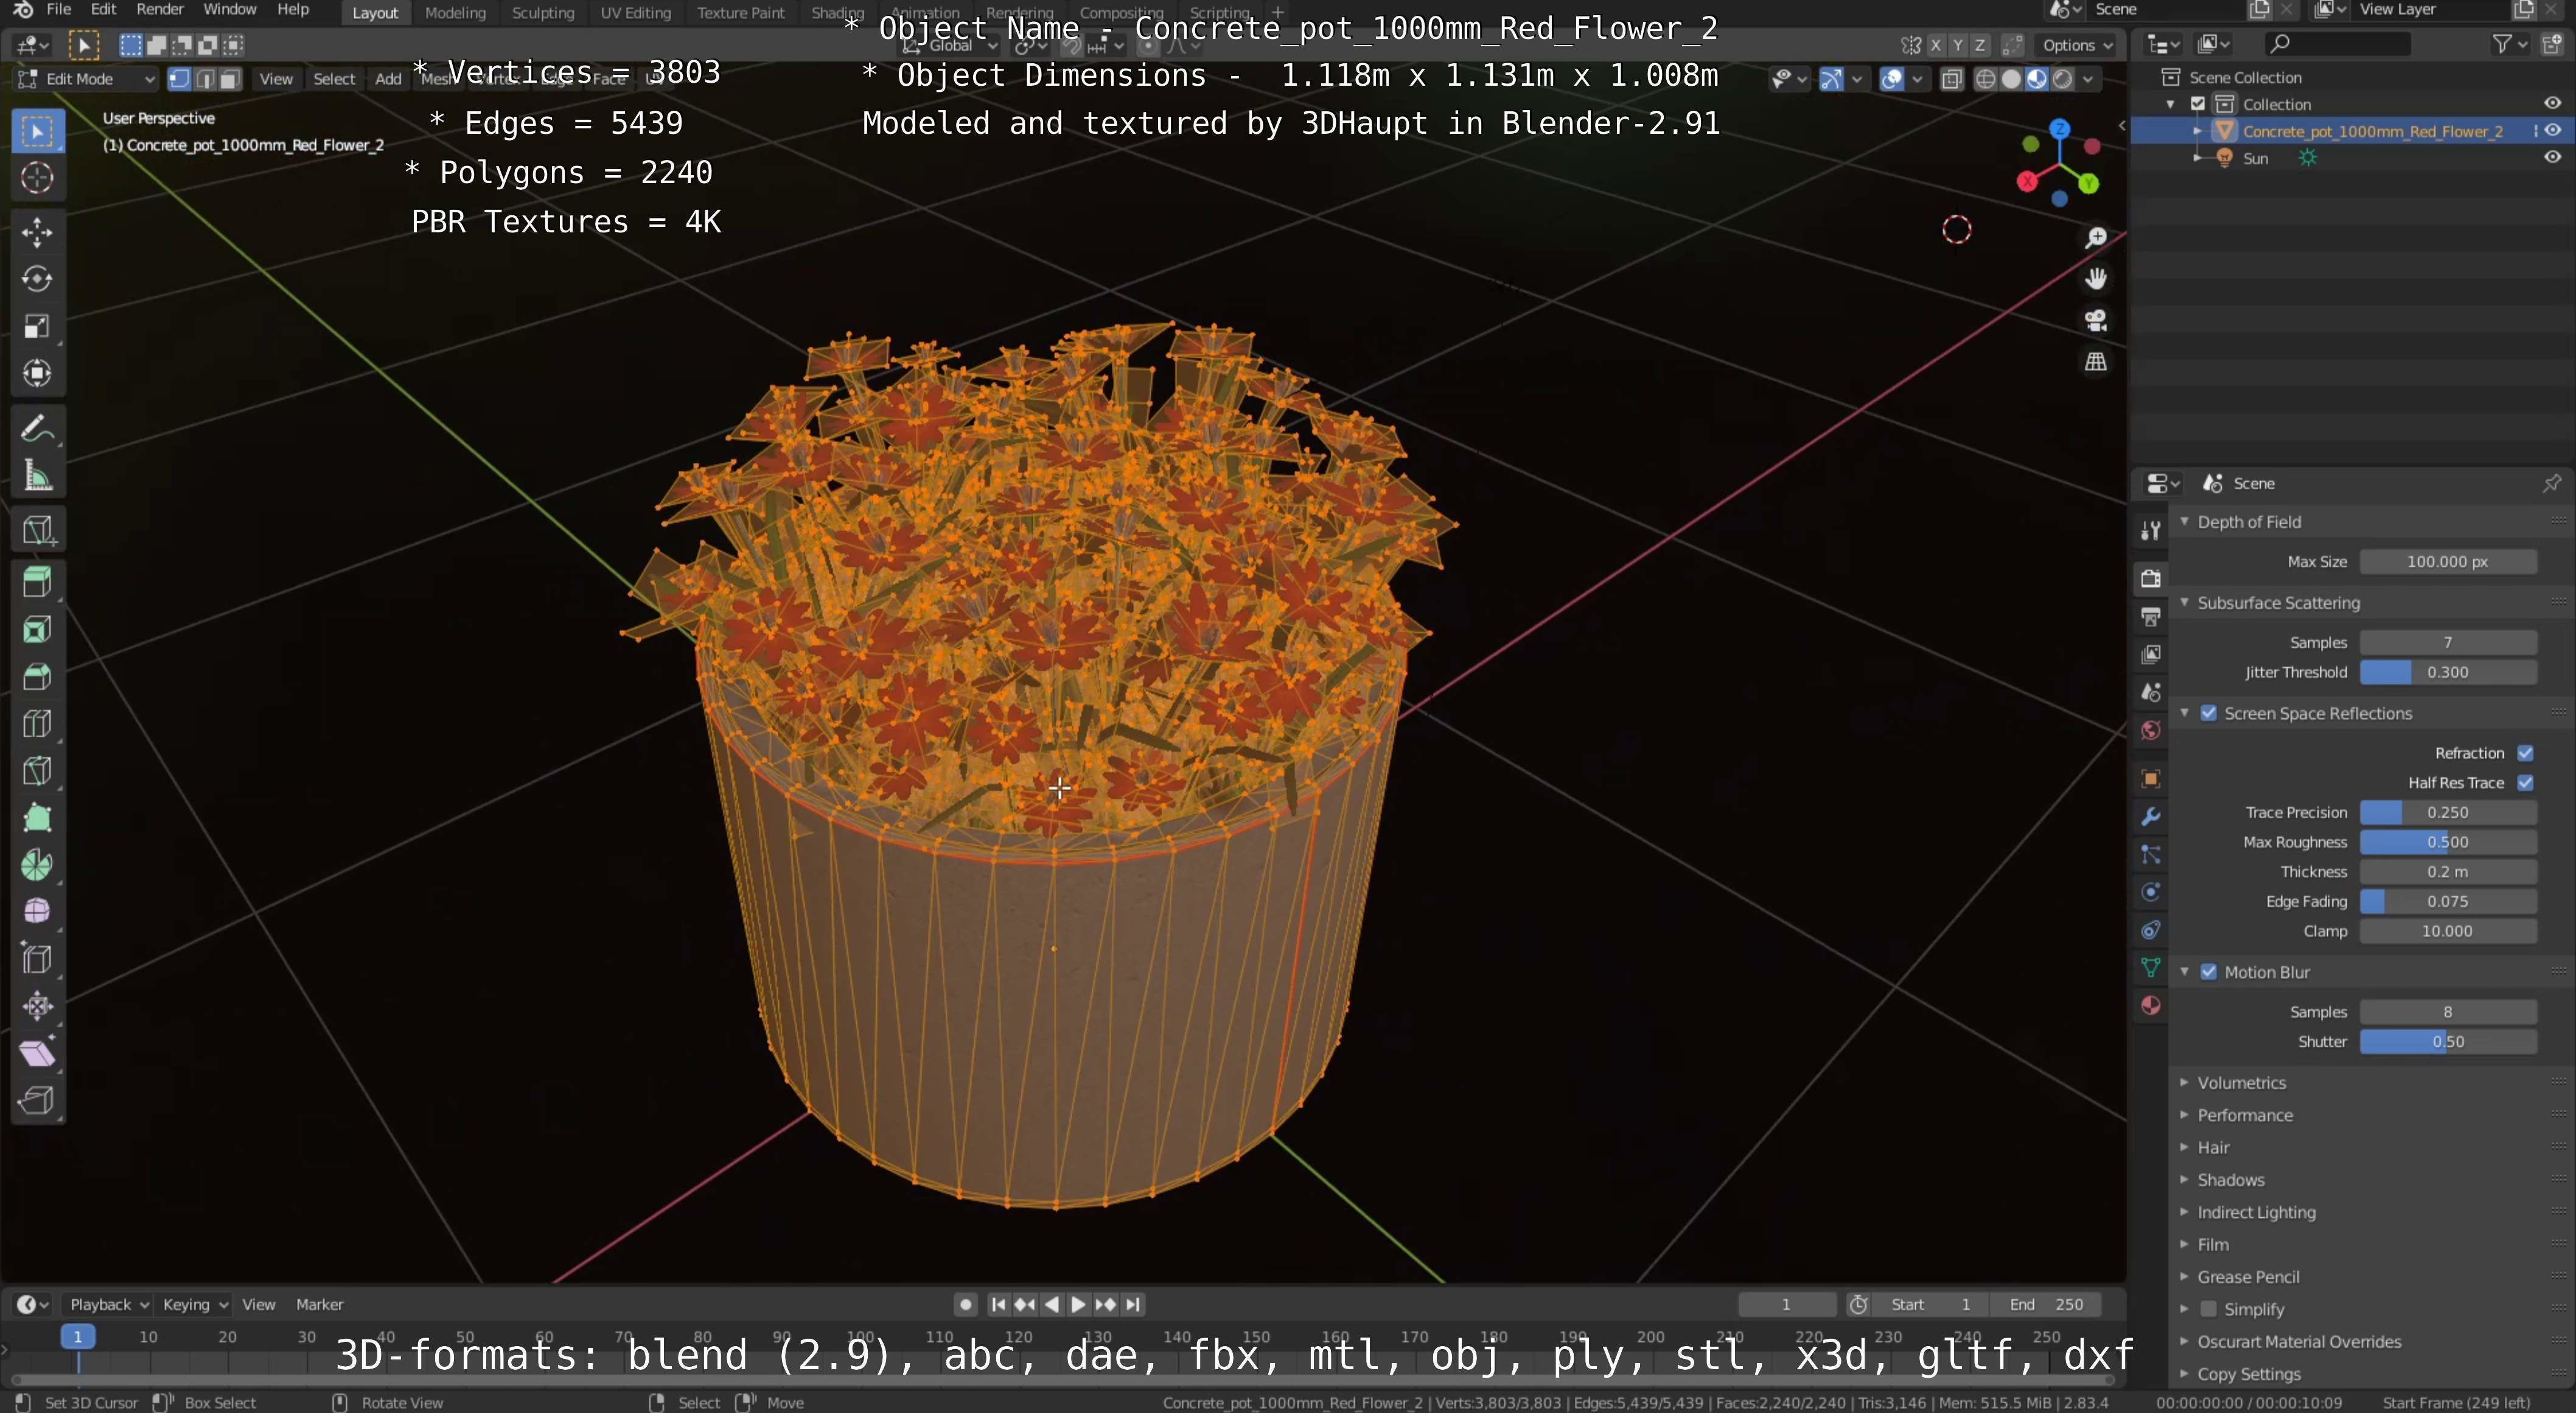This screenshot has height=1413, width=2576.
Task: Adjust the Jitter Threshold slider
Action: [x=2447, y=673]
